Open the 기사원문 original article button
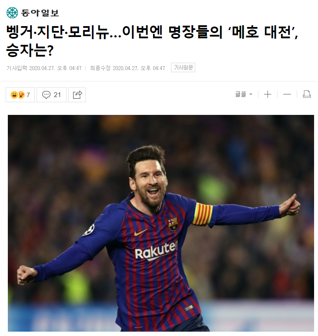The height and width of the screenshot is (336, 318). (183, 67)
